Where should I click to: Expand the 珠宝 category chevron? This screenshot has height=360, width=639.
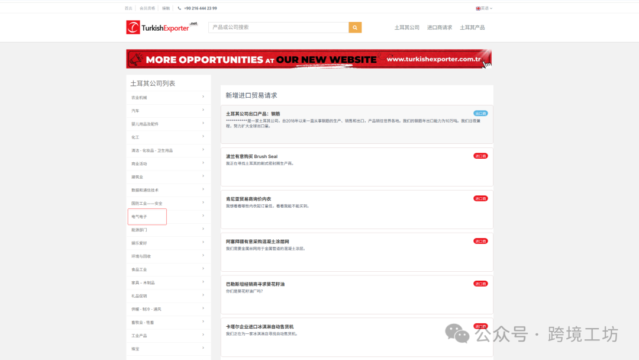[x=203, y=348]
